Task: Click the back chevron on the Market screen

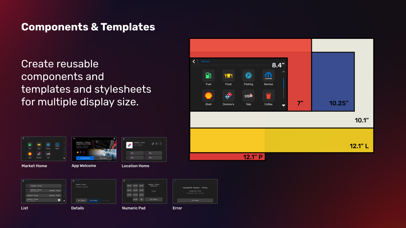Action: click(x=194, y=61)
